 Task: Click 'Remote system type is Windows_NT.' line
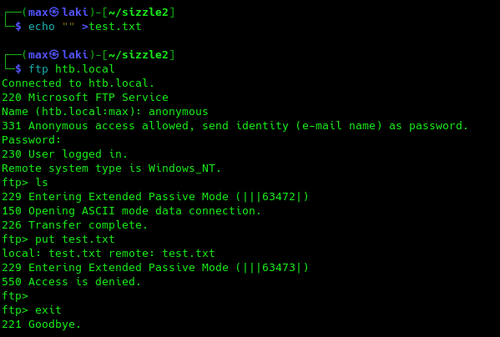point(111,168)
